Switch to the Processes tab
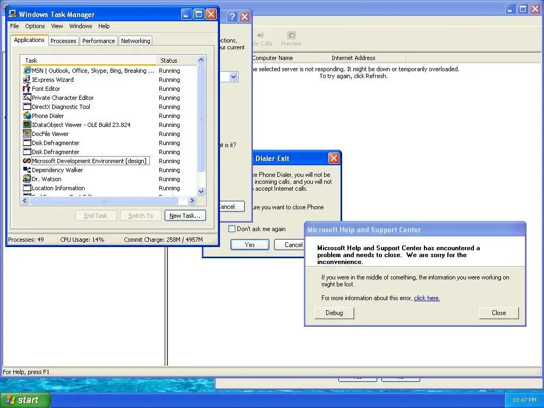This screenshot has height=408, width=544. pos(63,41)
